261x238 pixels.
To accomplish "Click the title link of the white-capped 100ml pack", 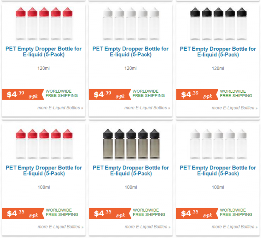I will pyautogui.click(x=218, y=171).
